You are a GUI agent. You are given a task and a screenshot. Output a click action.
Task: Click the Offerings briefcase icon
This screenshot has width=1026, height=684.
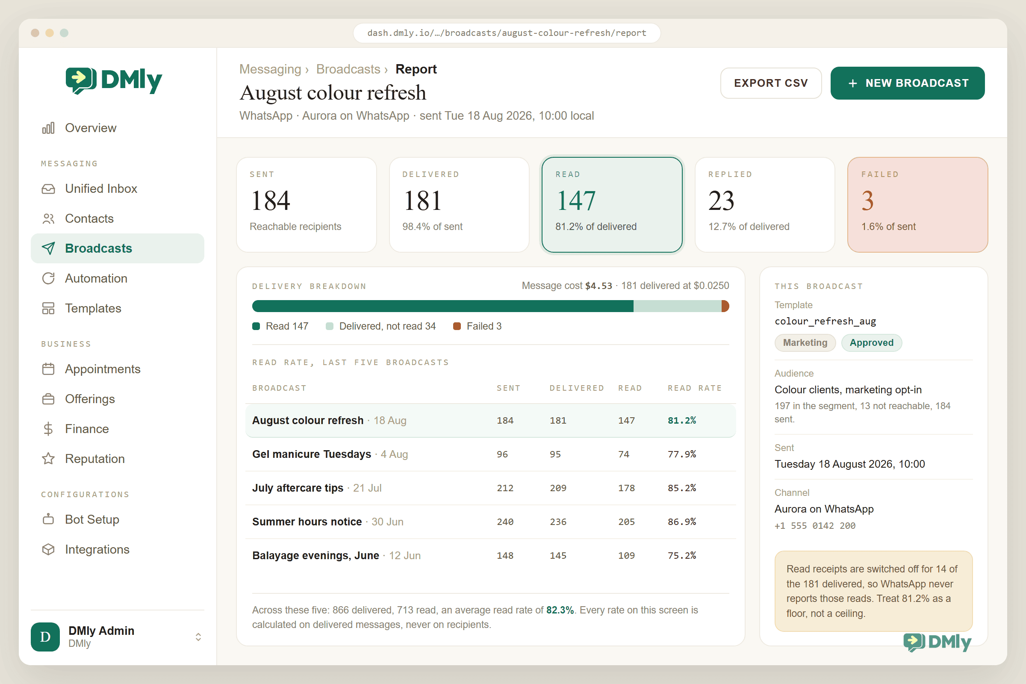click(x=48, y=399)
